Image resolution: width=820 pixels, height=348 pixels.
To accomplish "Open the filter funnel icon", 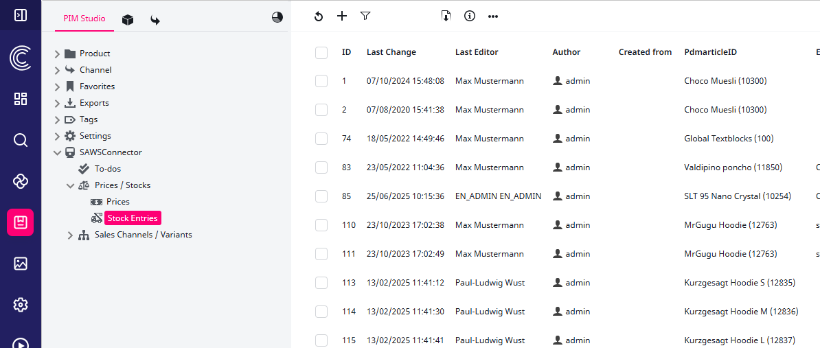I will [365, 16].
